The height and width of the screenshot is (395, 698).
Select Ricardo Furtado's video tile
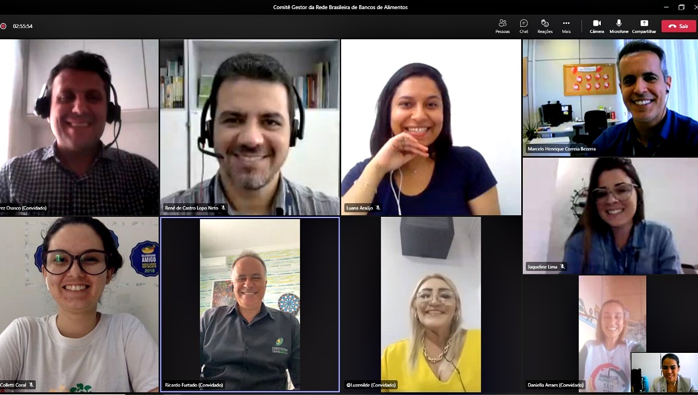(250, 305)
